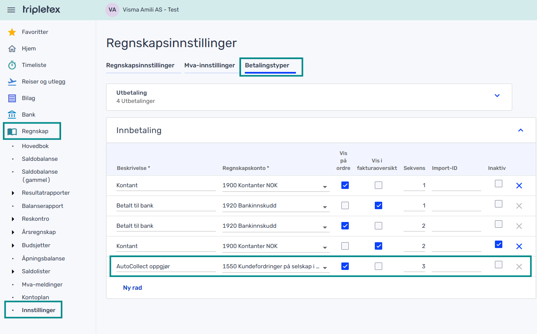Delete first Kontant row with blue X

519,186
